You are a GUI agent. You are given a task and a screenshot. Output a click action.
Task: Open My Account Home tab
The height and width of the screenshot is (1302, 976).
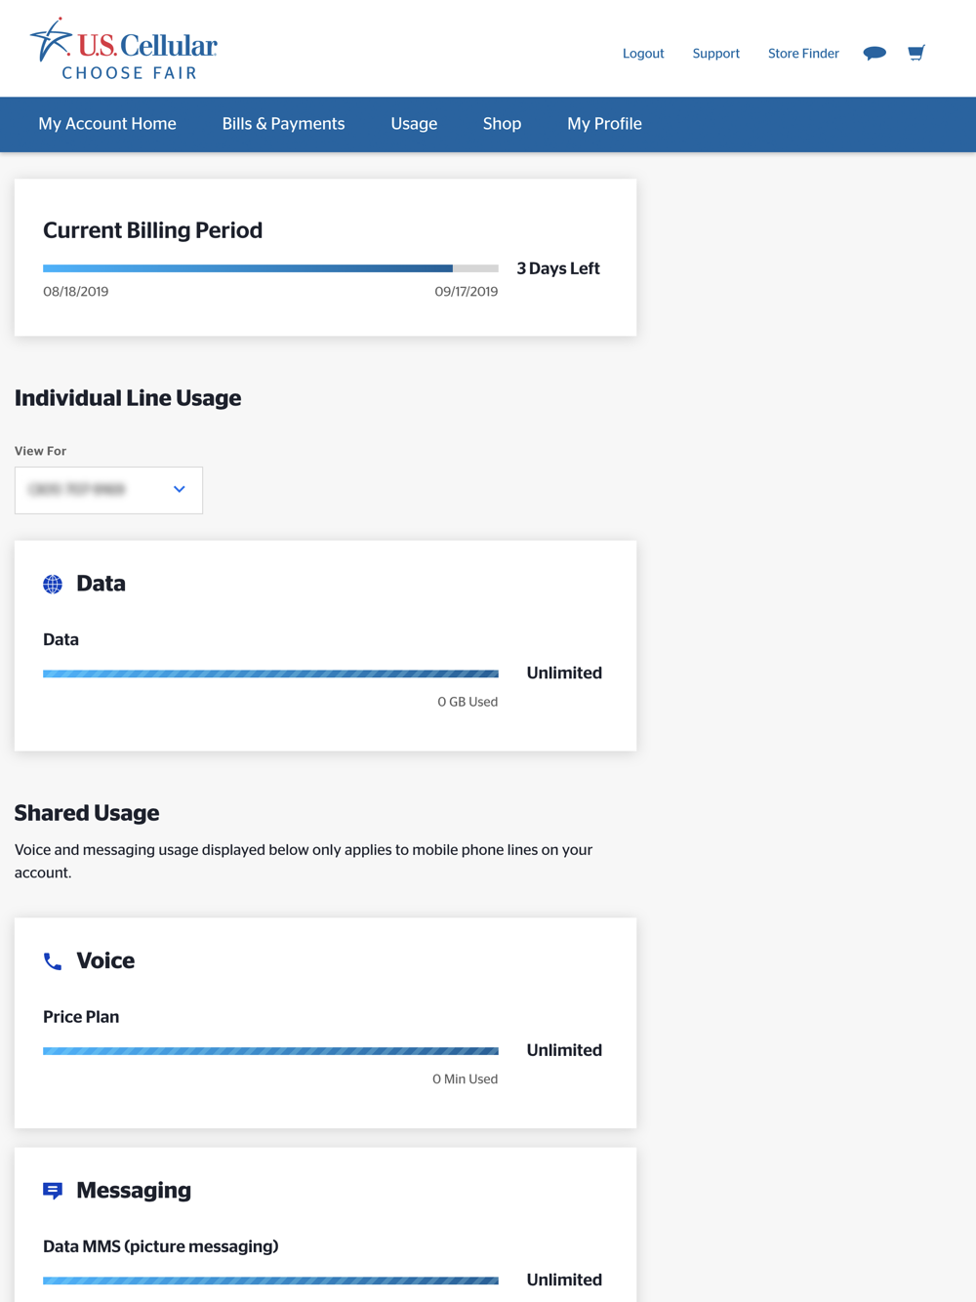tap(107, 124)
